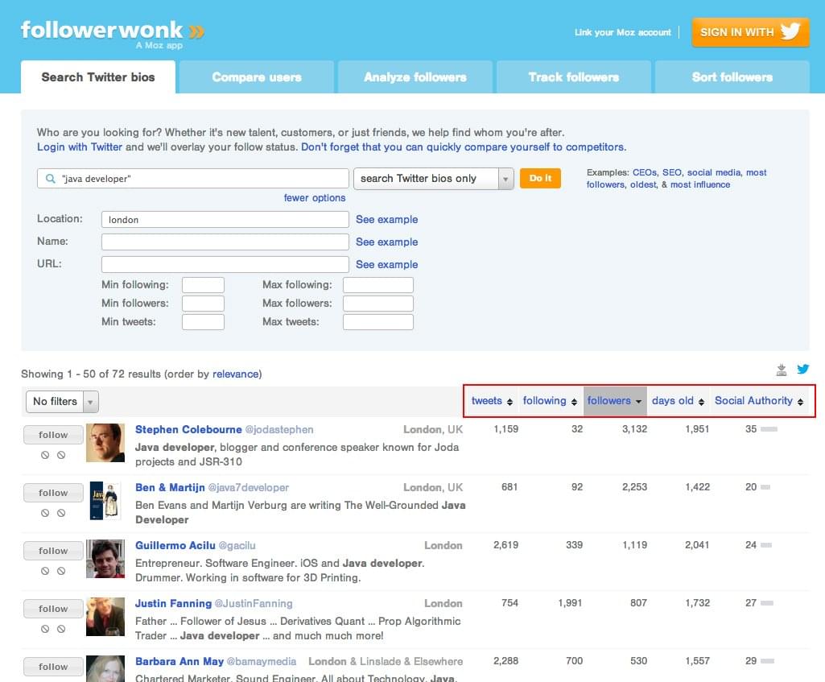Screen dimensions: 825x682
Task: Open the Ben & Martijn book cover avatar
Action: click(105, 501)
